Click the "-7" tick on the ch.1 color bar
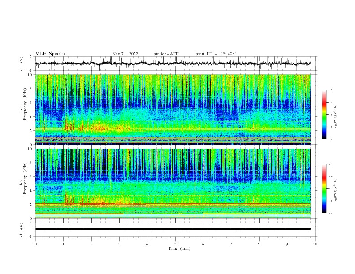 click(x=330, y=139)
